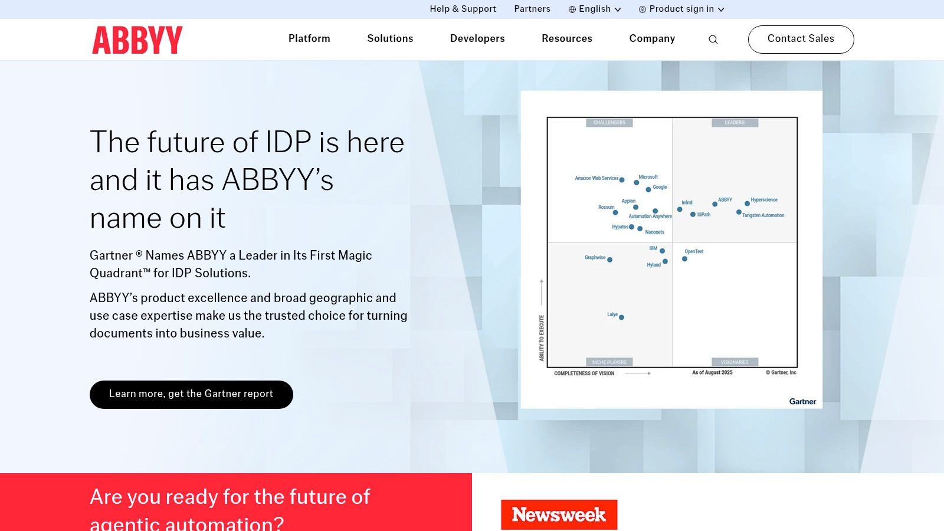Click the Contact Sales button
Screen dimensions: 944x531
pos(801,39)
